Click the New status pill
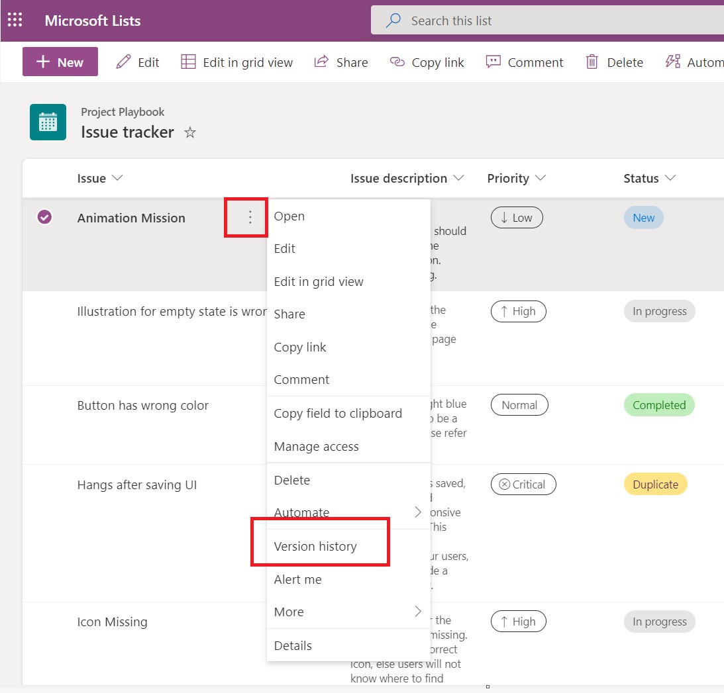Viewport: 724px width, 693px height. coord(644,217)
